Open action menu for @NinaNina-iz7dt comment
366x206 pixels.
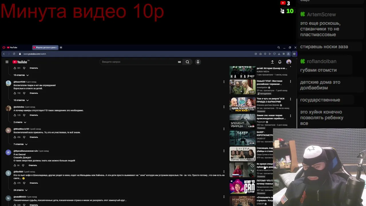tap(224, 129)
